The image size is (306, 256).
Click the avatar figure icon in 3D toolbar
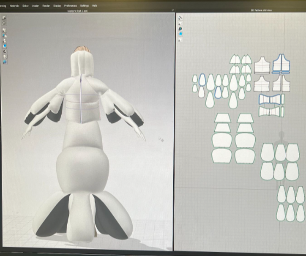[4, 41]
